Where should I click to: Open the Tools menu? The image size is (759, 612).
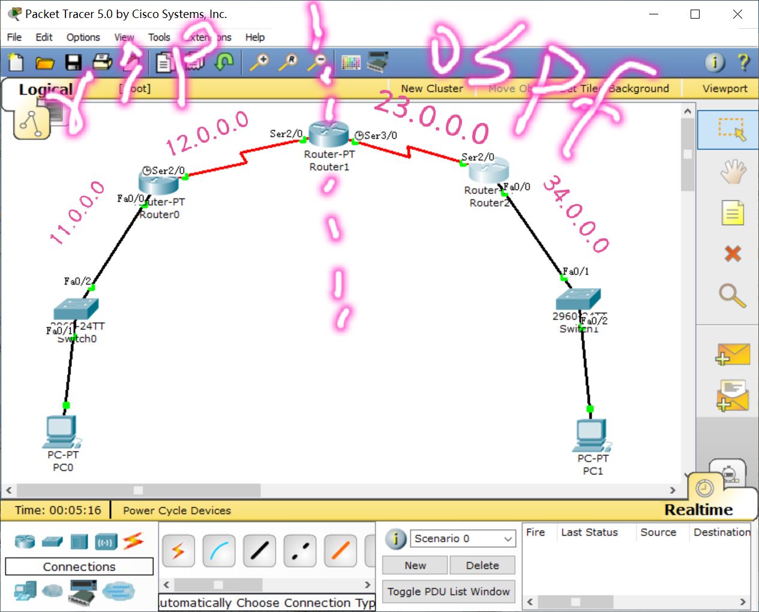pos(158,37)
